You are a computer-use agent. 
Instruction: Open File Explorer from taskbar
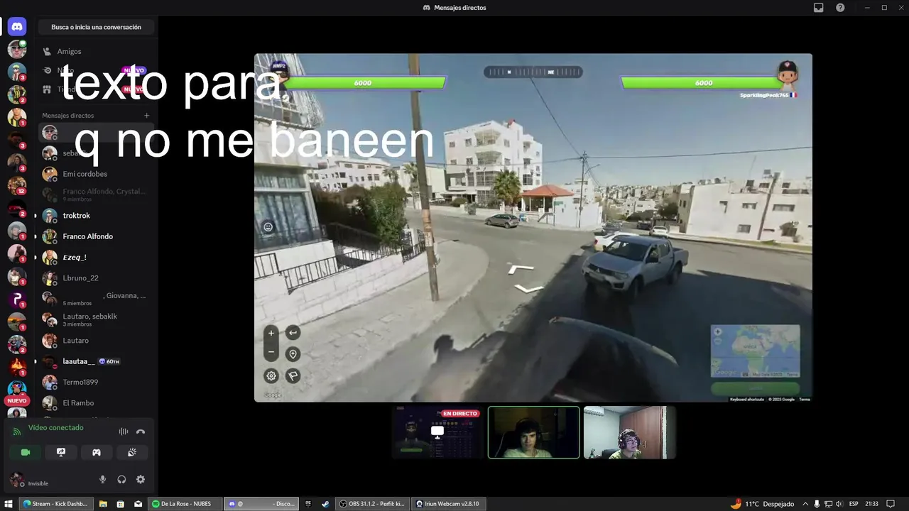pyautogui.click(x=103, y=504)
